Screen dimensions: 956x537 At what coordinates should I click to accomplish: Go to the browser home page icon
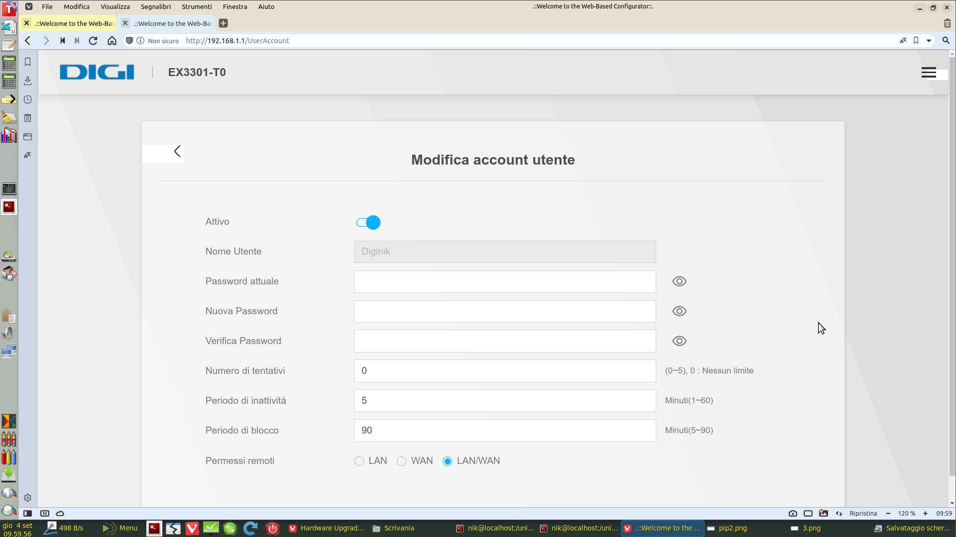pos(112,41)
